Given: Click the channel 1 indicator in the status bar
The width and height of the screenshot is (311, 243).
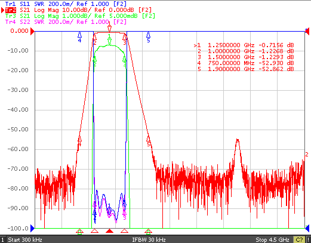Looking at the screenshot, I should (x=2, y=239).
